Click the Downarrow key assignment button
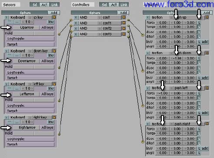214x158 pixels. [x=26, y=61]
